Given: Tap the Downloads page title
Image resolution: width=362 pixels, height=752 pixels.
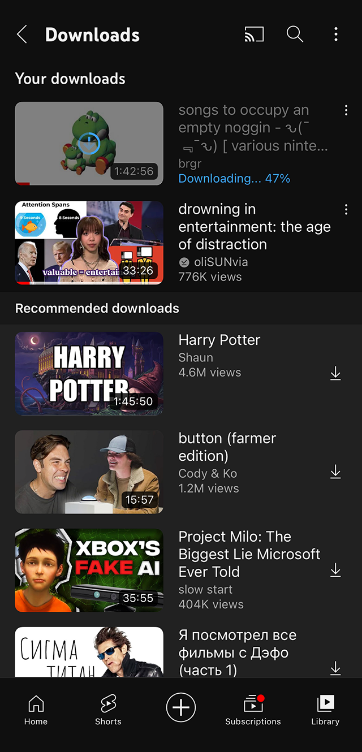Looking at the screenshot, I should pyautogui.click(x=92, y=34).
